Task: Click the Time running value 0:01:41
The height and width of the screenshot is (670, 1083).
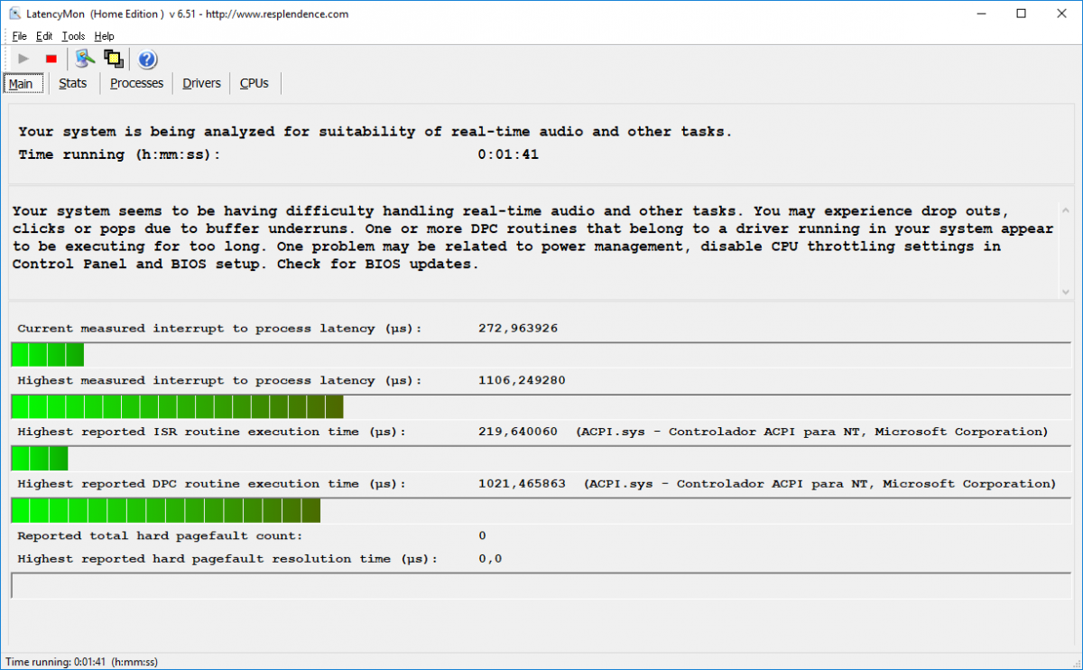Action: pyautogui.click(x=508, y=154)
